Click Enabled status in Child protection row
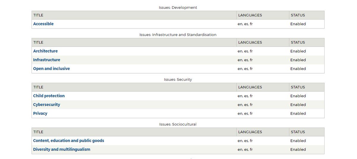This screenshot has height=159, width=357. (x=298, y=96)
